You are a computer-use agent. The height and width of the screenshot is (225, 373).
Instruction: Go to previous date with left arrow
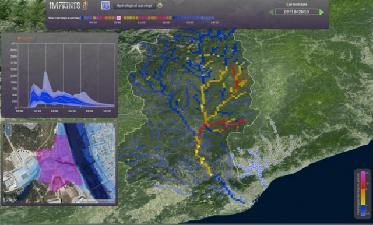click(271, 12)
